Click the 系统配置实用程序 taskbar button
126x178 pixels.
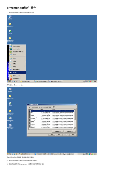click(70, 154)
